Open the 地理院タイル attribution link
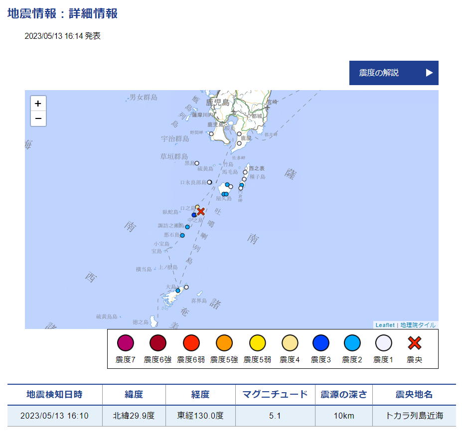462x437 pixels. [x=418, y=325]
